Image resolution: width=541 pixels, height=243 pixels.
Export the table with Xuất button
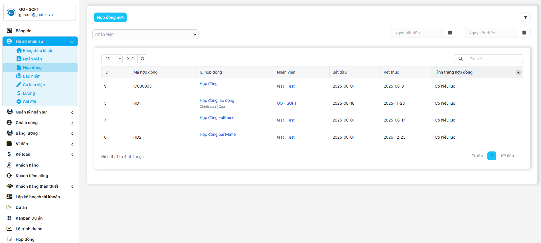131,59
